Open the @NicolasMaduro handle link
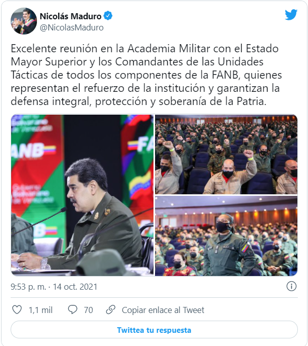 pyautogui.click(x=71, y=27)
